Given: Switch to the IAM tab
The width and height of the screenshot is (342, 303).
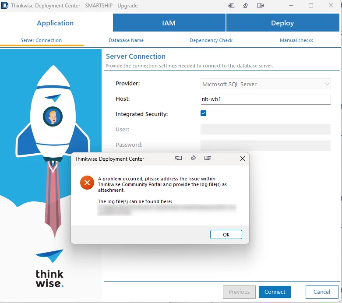Looking at the screenshot, I should coord(169,23).
